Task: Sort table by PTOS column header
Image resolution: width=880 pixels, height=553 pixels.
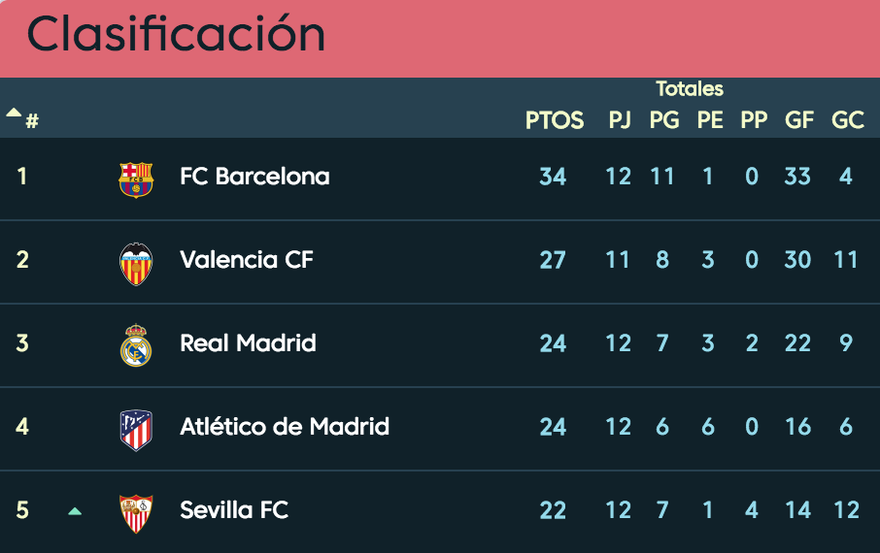Action: click(554, 120)
